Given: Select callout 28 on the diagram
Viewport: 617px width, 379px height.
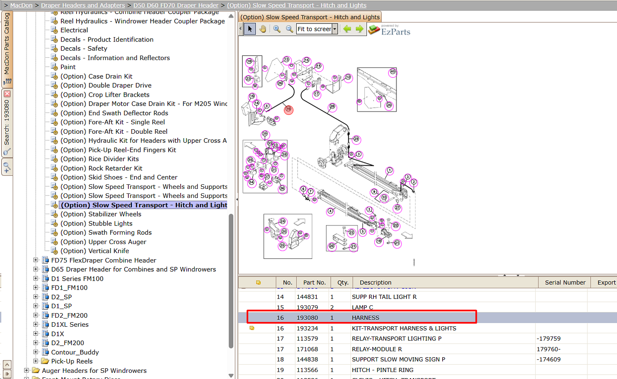Looking at the screenshot, I should 332,107.
